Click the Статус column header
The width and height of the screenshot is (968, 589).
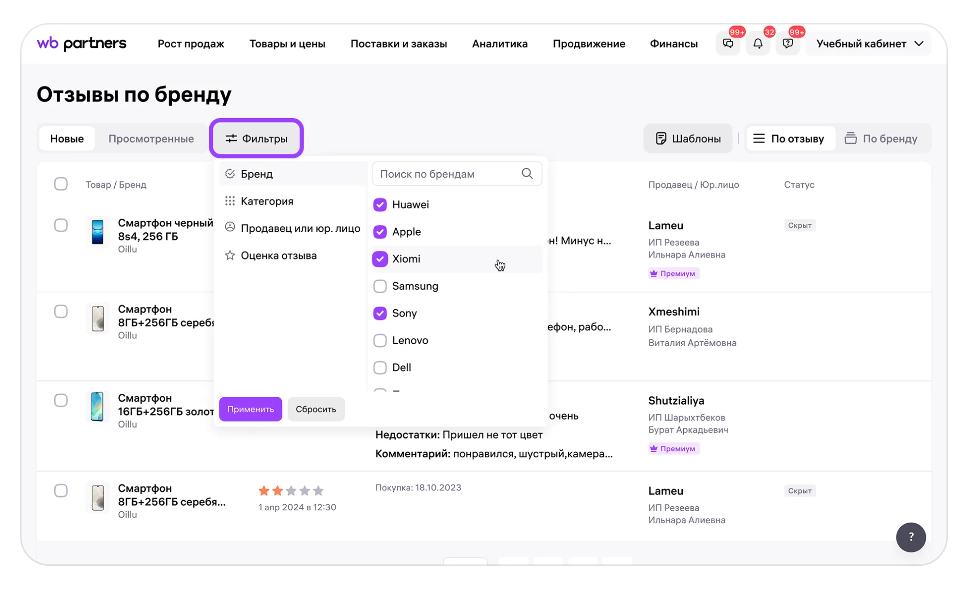tap(799, 184)
